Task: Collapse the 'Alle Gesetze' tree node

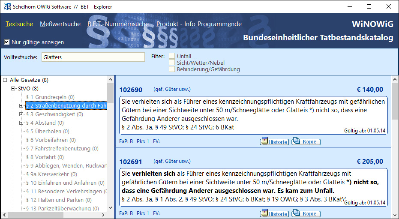Action: pyautogui.click(x=5, y=80)
